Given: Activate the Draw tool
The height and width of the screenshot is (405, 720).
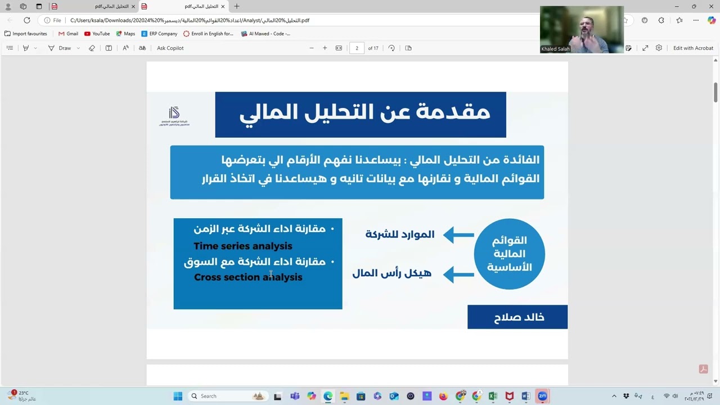Looking at the screenshot, I should (x=60, y=48).
